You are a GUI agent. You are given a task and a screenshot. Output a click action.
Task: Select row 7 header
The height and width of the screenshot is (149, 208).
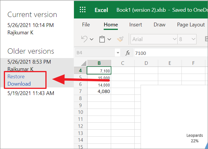[x=80, y=91]
